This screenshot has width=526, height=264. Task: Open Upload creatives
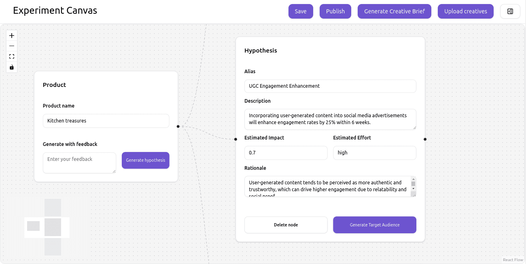(465, 11)
